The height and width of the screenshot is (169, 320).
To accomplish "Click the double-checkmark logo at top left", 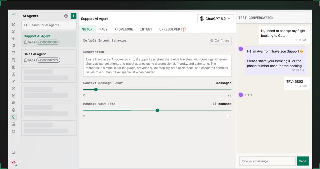I will coord(14,14).
